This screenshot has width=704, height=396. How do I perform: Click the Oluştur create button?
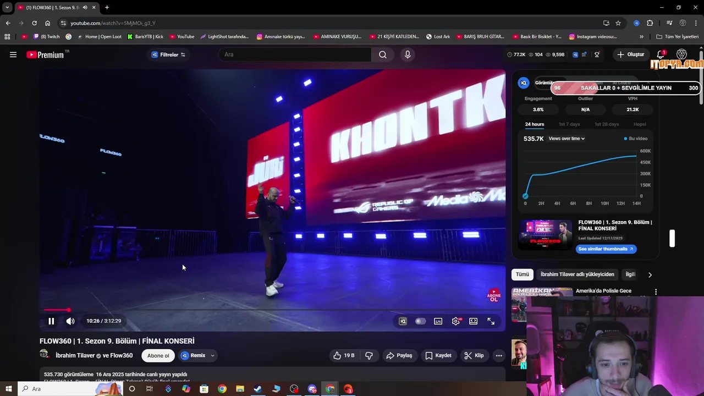[630, 54]
